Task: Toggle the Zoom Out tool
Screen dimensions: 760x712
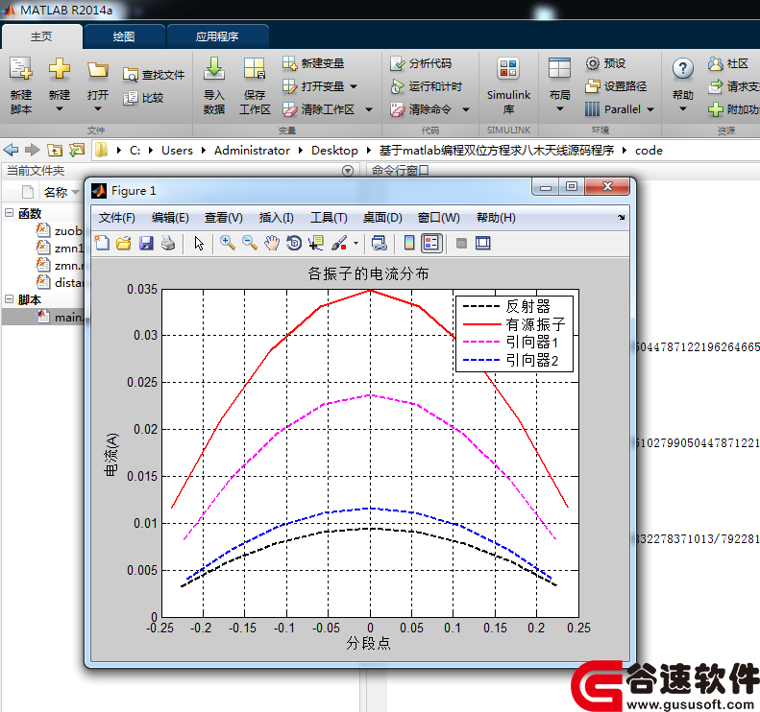Action: coord(250,243)
